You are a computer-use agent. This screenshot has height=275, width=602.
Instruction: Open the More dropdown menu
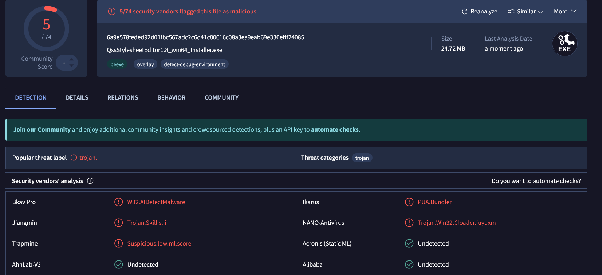[x=565, y=12]
